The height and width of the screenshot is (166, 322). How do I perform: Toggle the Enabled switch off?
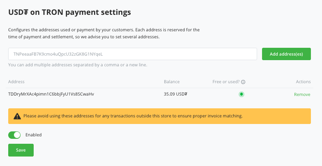coord(14,135)
